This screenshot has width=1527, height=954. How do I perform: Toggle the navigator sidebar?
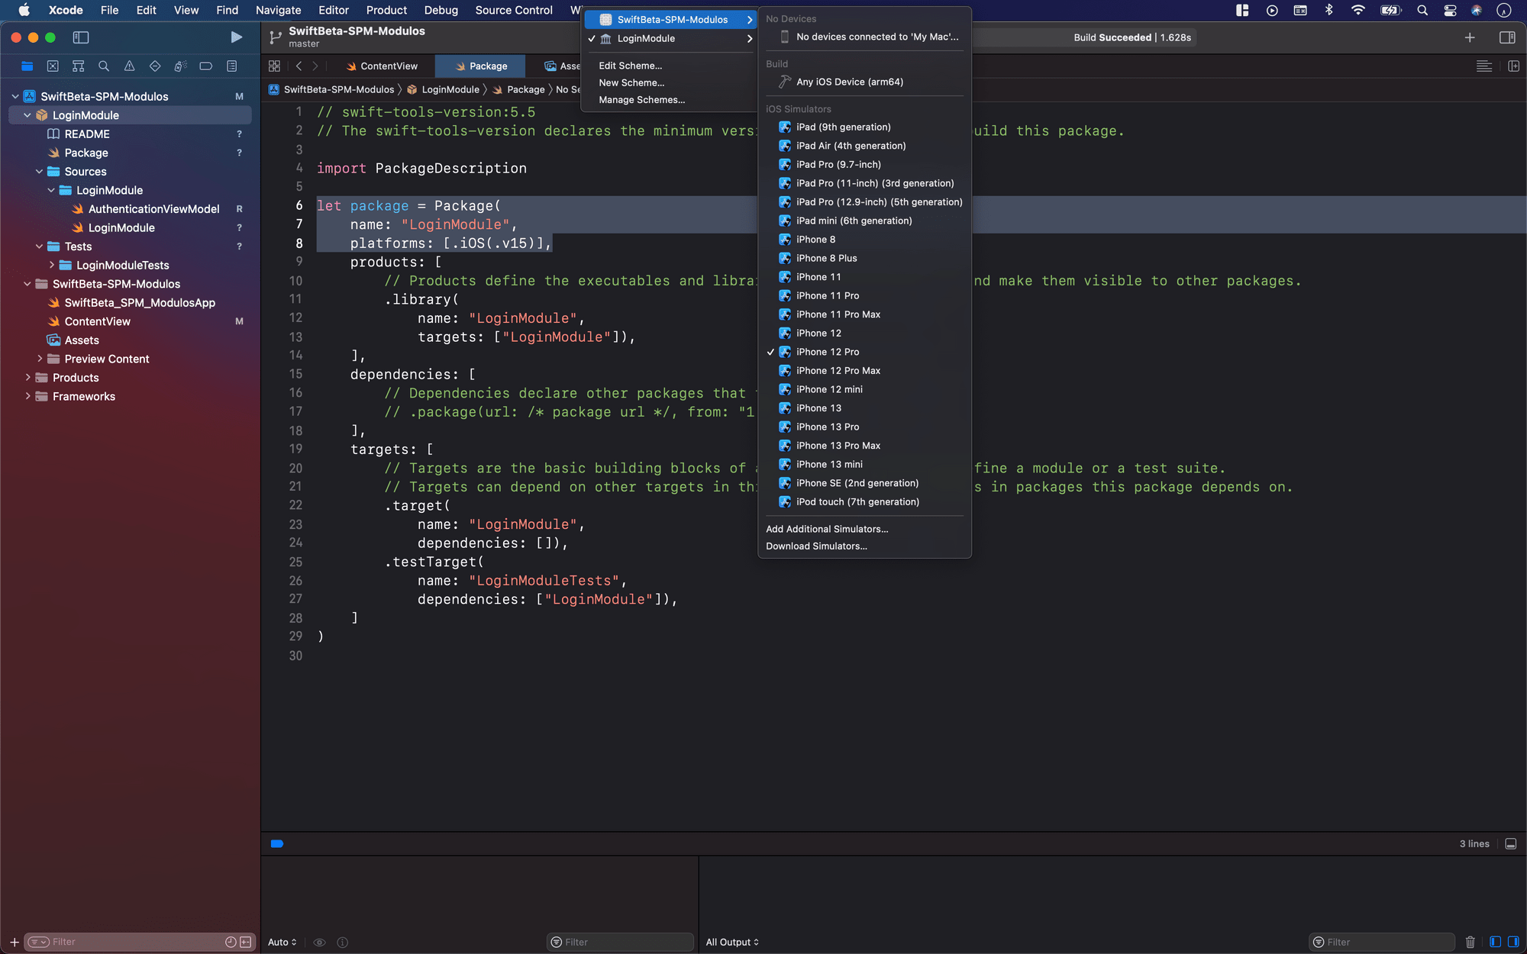81,37
